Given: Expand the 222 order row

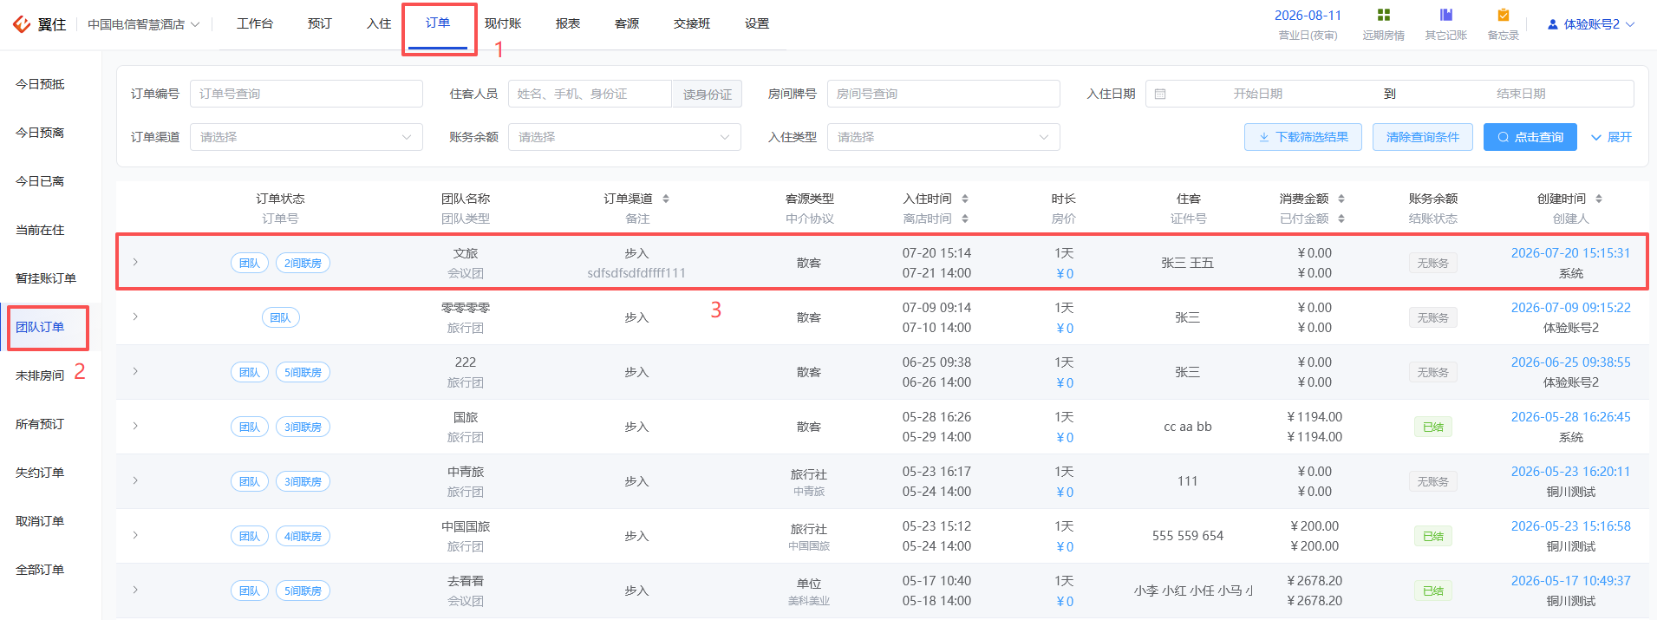Looking at the screenshot, I should [135, 371].
